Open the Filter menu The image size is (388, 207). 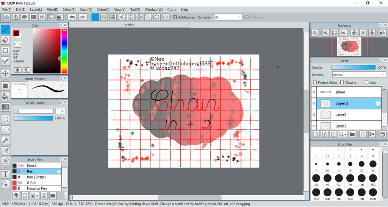(x=52, y=9)
